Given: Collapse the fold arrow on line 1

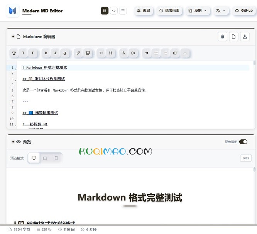Looking at the screenshot, I should [15, 68].
